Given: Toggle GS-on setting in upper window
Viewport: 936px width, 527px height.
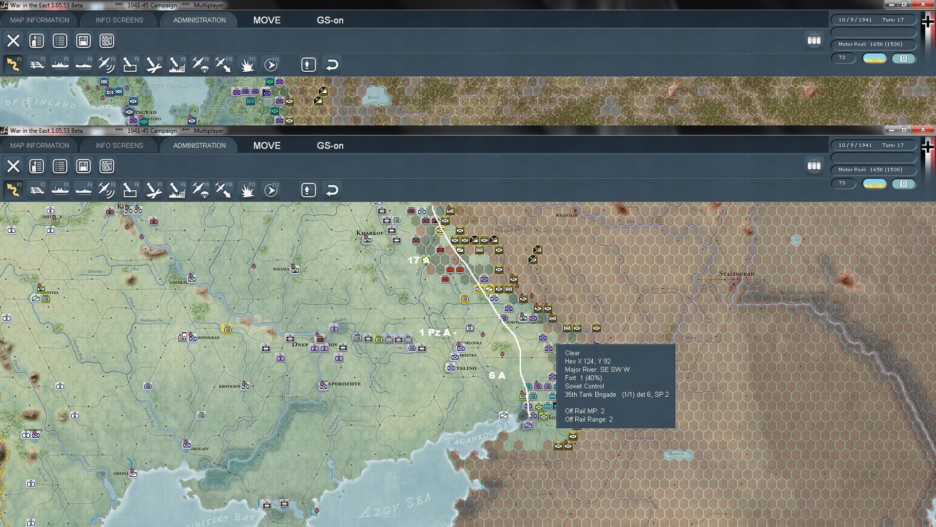Looking at the screenshot, I should 330,20.
